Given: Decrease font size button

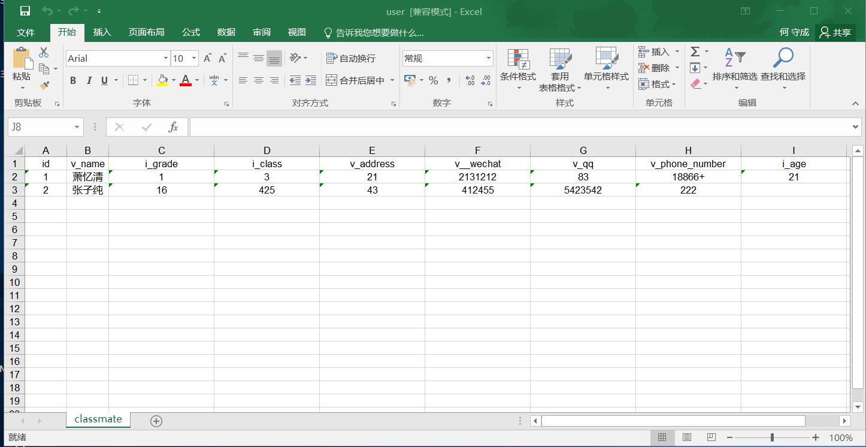Looking at the screenshot, I should click(222, 58).
